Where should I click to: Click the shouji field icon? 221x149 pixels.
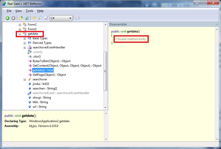coord(30,98)
